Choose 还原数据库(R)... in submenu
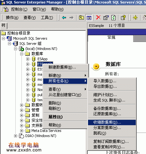 [x=112, y=114]
